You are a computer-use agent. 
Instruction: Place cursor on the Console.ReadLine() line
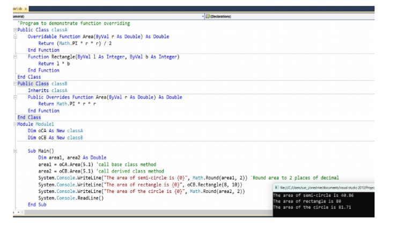tap(71, 198)
